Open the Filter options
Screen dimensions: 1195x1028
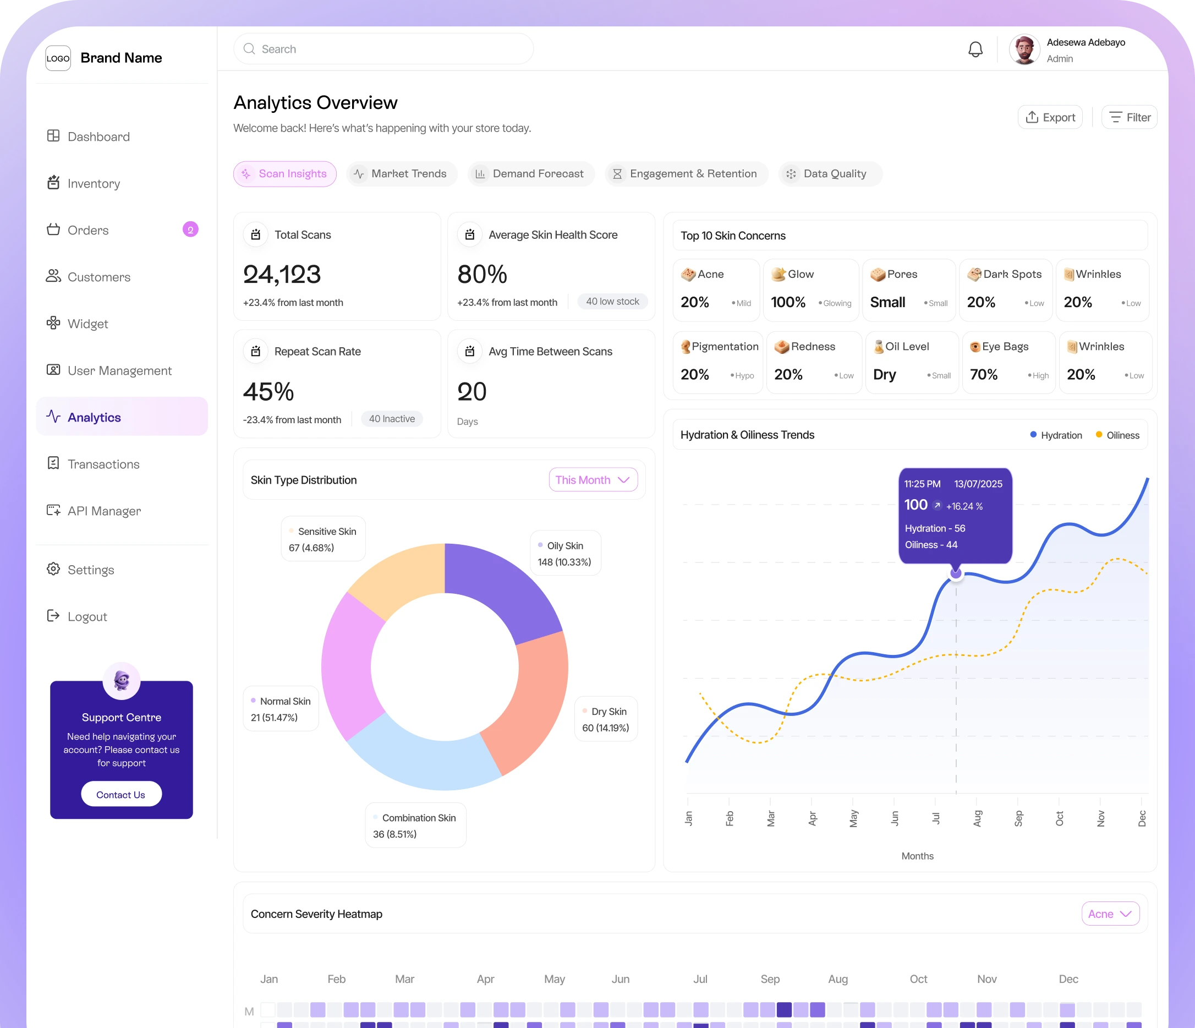point(1129,117)
